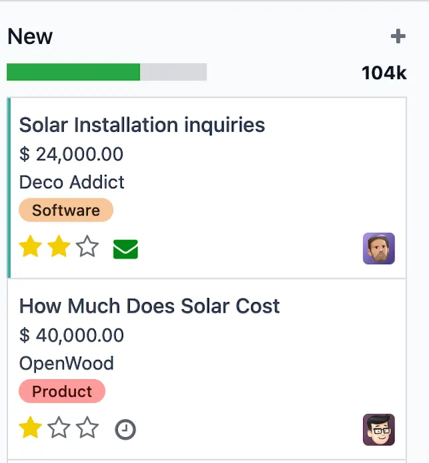Enable third star on How Much Does Solar Cost
The width and height of the screenshot is (429, 463).
point(87,427)
